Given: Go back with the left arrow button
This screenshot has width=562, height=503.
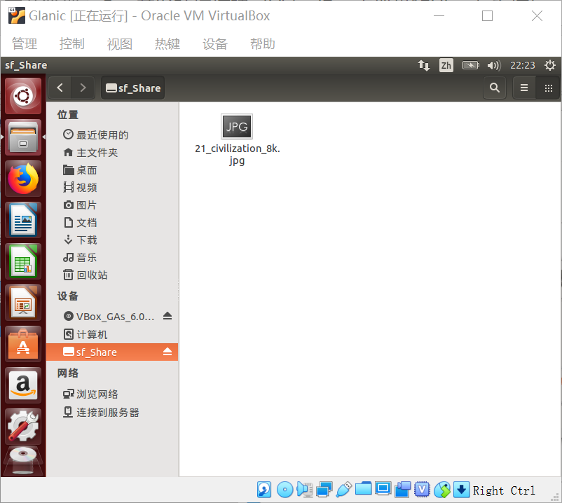Looking at the screenshot, I should pyautogui.click(x=60, y=88).
